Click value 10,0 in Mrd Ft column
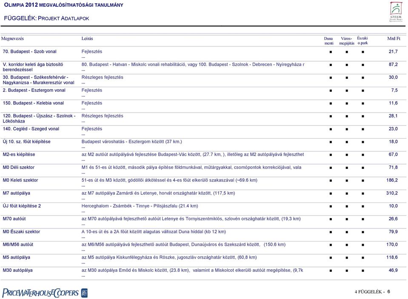 393,206
